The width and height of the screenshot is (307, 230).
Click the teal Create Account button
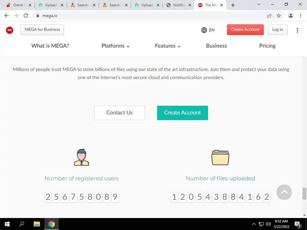tap(183, 113)
